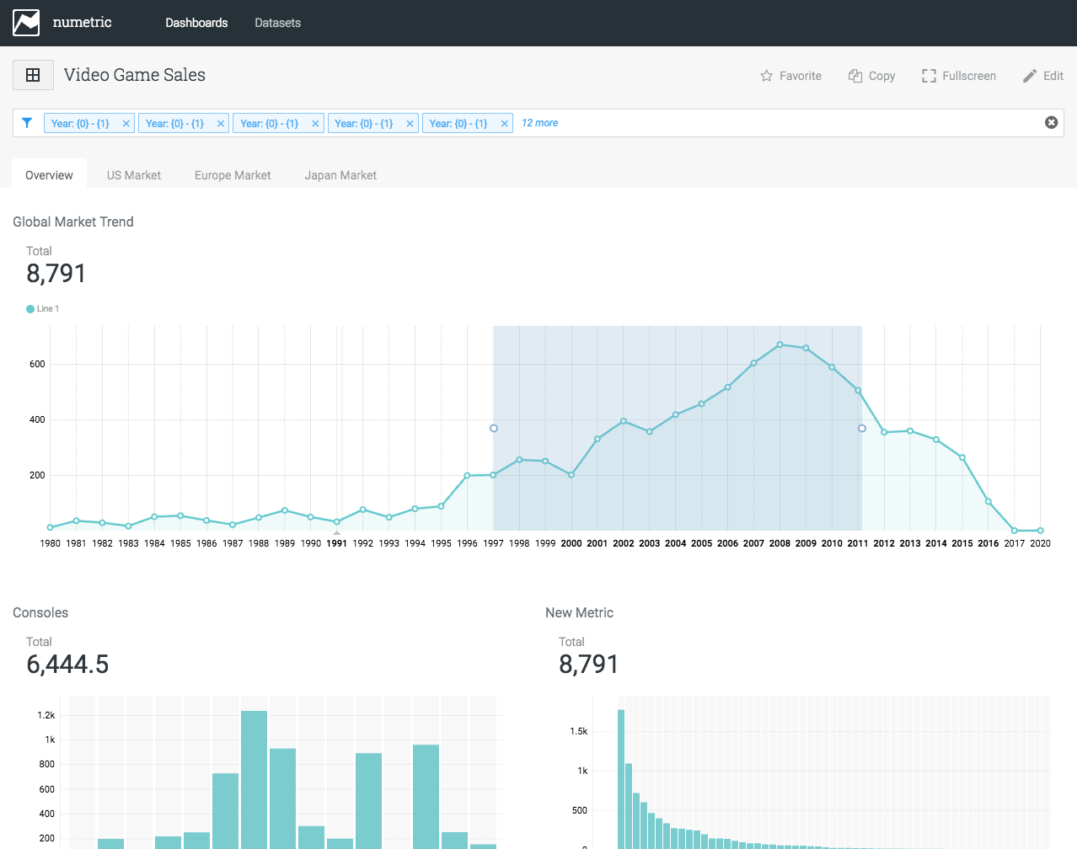Clear all filters with circled X icon
The height and width of the screenshot is (849, 1077).
pos(1052,122)
